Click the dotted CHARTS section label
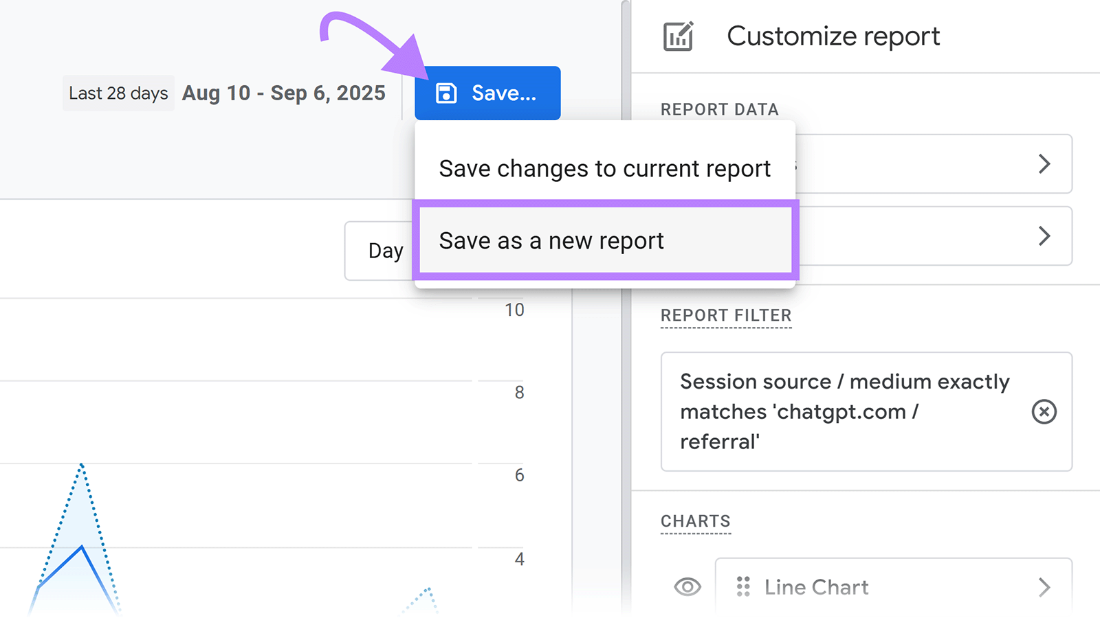 point(695,520)
